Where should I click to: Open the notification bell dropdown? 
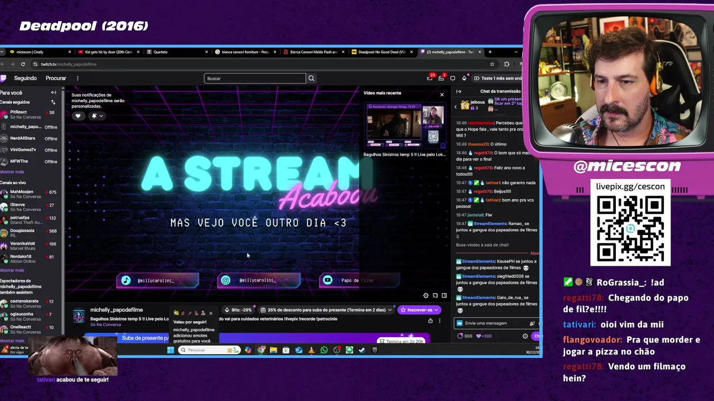coord(97,116)
